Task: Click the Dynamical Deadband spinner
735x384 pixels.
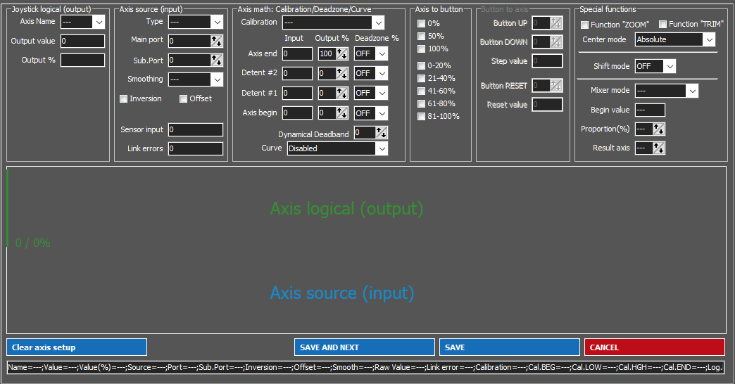Action: tap(382, 133)
